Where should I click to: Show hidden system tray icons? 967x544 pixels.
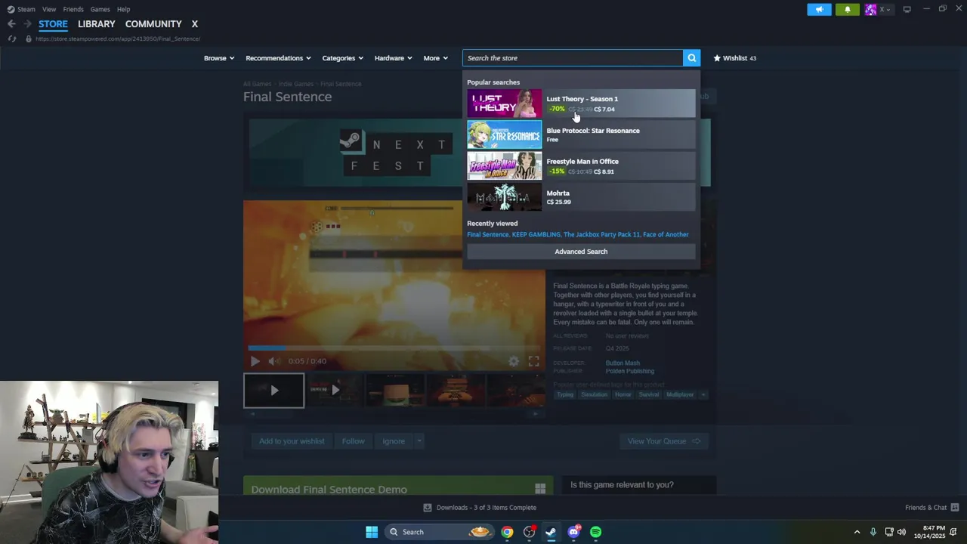[857, 532]
